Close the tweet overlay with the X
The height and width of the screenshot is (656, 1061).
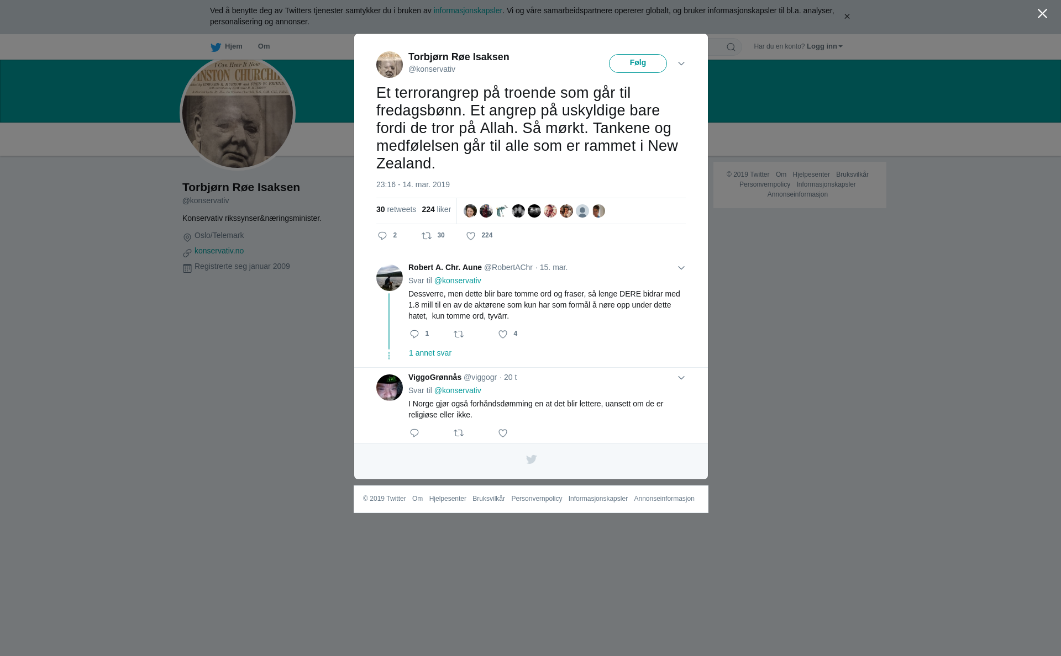(x=1042, y=14)
